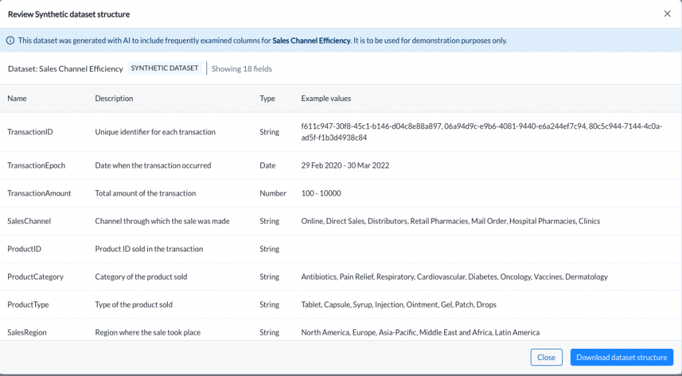Click bold 'Sales Channel Efficiency' in the banner

[x=311, y=41]
